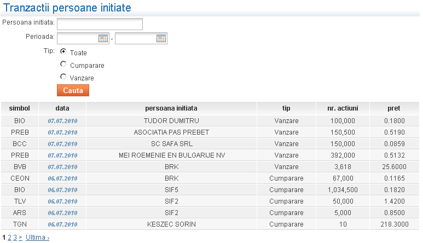423x243 pixels.
Task: Choose the Vanzare radio option
Action: pyautogui.click(x=63, y=77)
